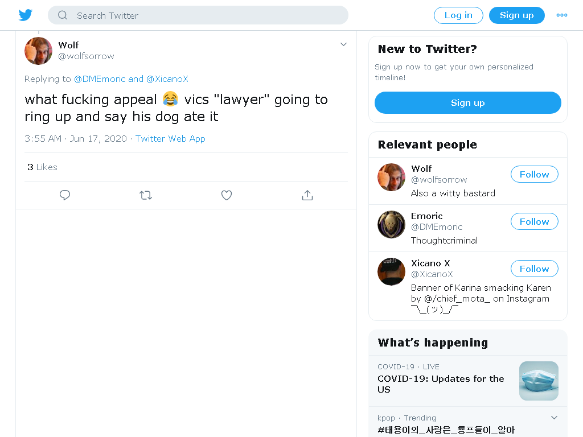
Task: Open the three-dot more menu in header
Action: [562, 15]
